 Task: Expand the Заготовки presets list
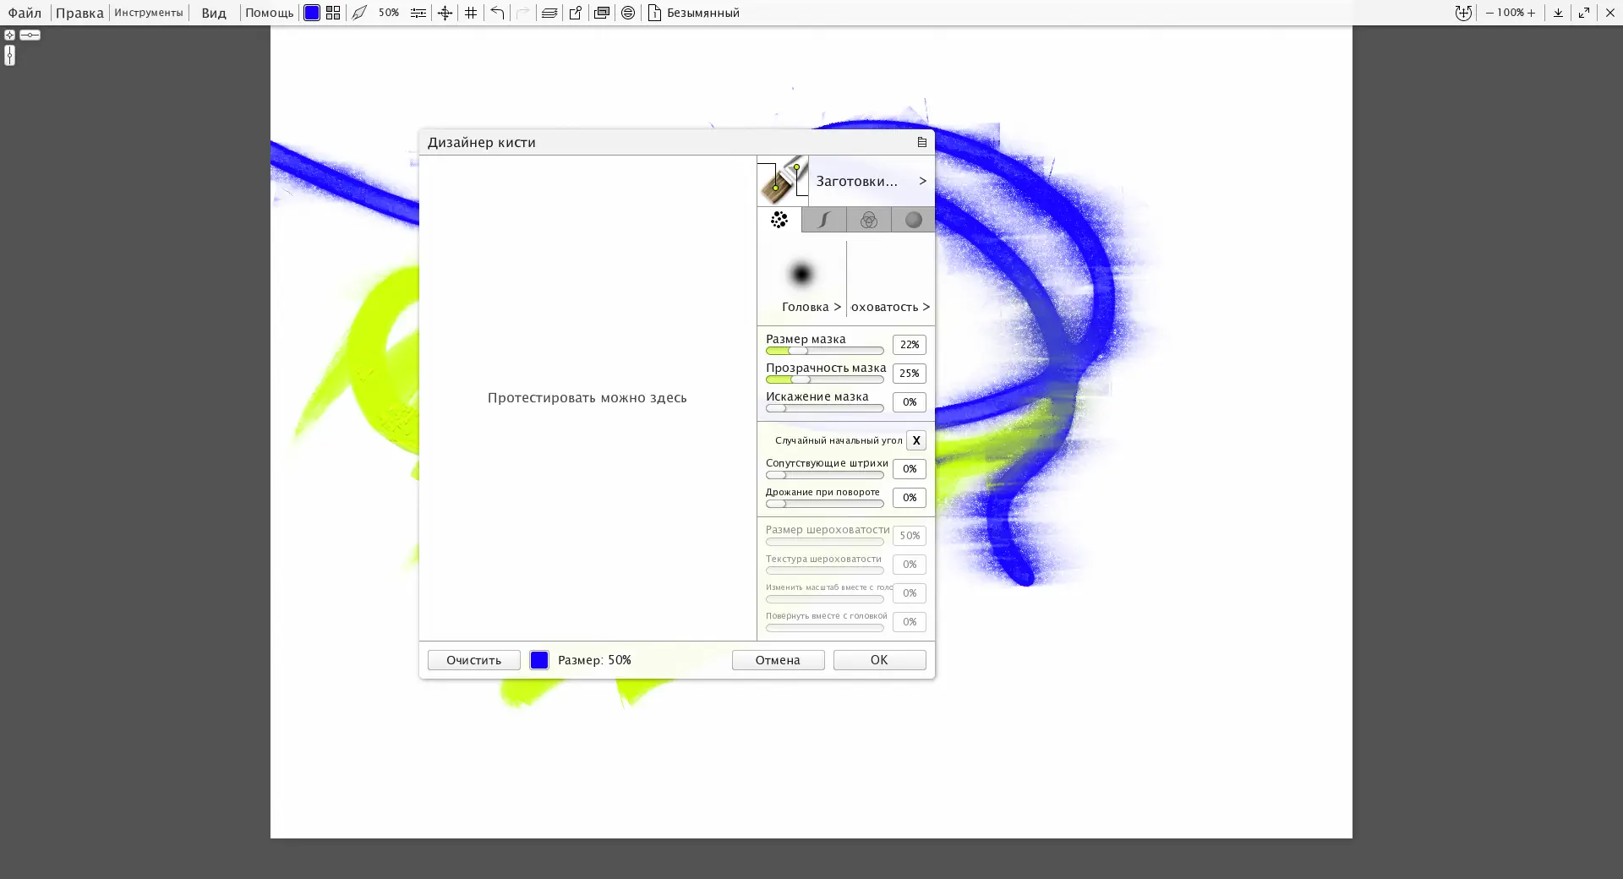[872, 181]
